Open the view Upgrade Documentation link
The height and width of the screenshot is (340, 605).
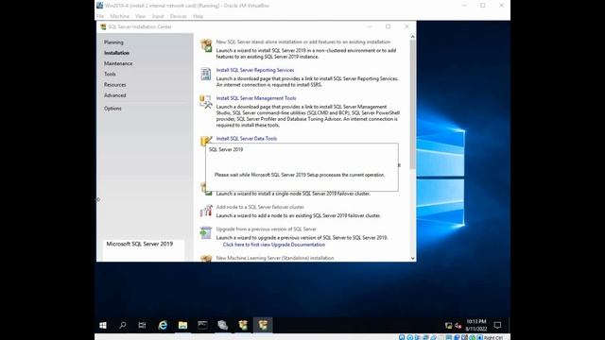pos(274,245)
